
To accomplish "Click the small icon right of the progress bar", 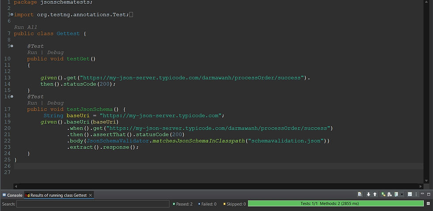I will pos(428,203).
